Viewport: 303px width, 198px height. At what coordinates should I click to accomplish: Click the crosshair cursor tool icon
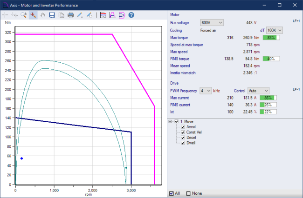[x=5, y=15]
